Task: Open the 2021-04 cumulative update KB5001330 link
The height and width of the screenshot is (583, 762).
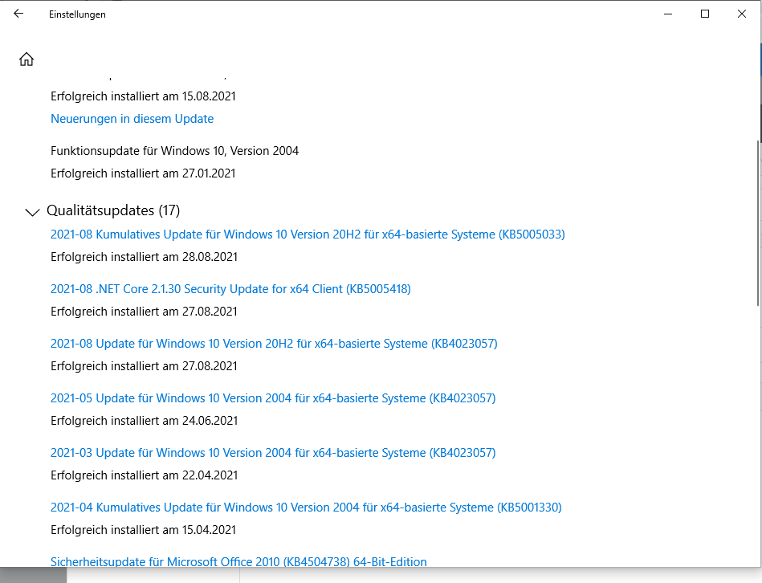Action: (306, 508)
